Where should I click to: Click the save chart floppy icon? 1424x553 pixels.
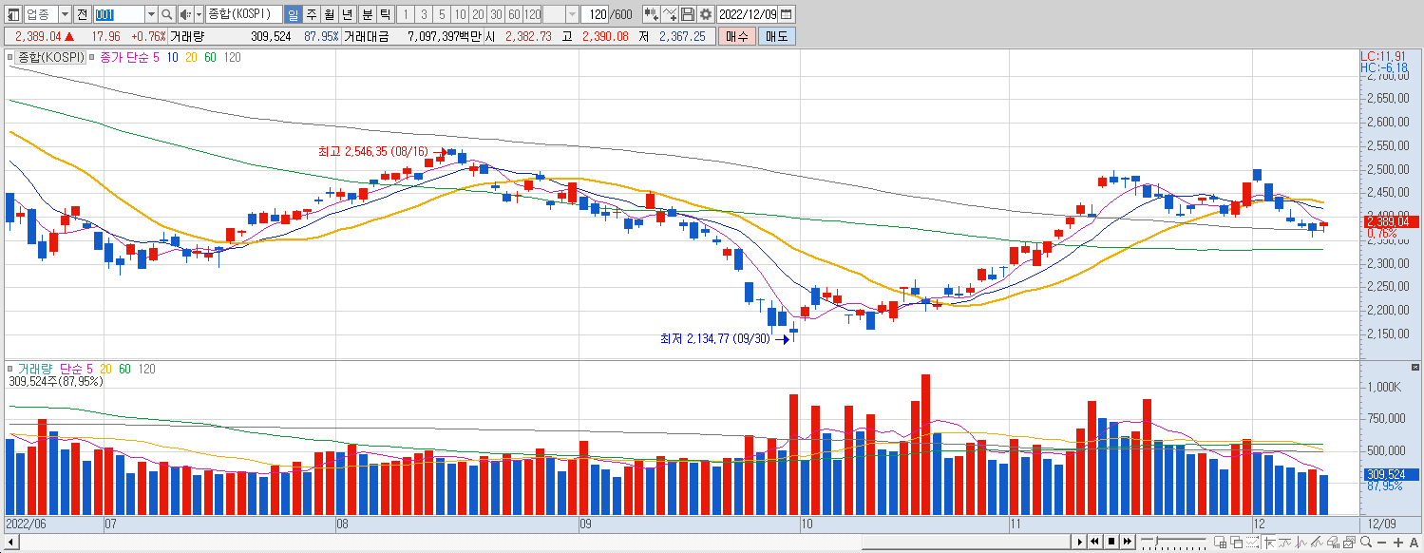[688, 14]
